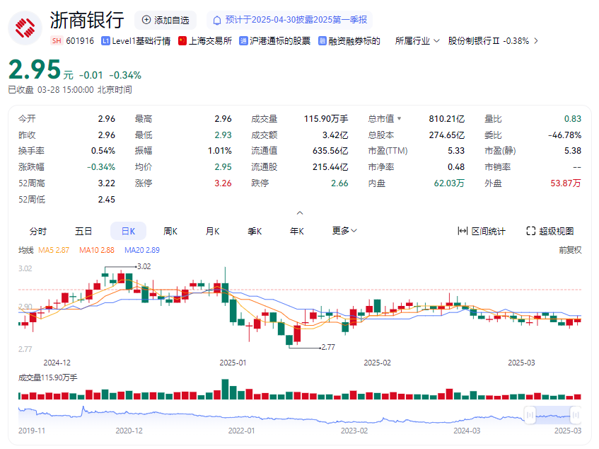Click the L1 Level1 badge icon
The image size is (599, 449).
point(105,41)
